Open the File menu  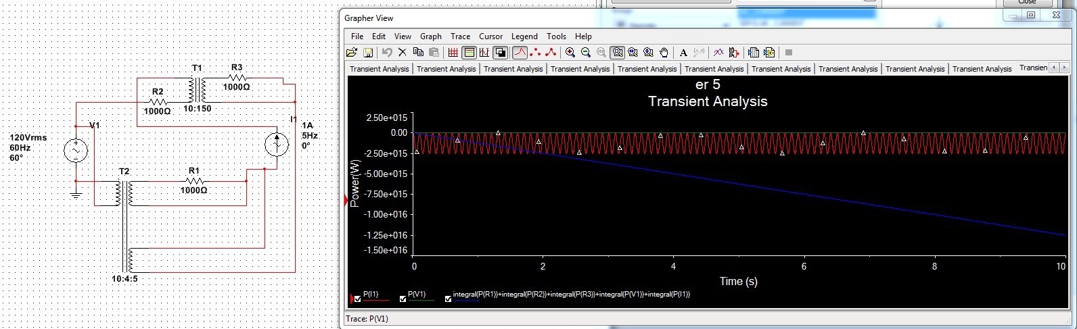coord(357,36)
